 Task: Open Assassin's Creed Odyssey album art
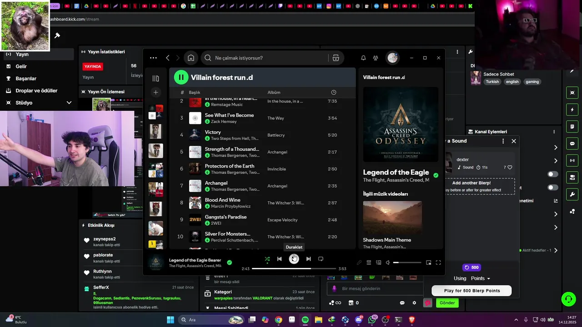(x=401, y=124)
